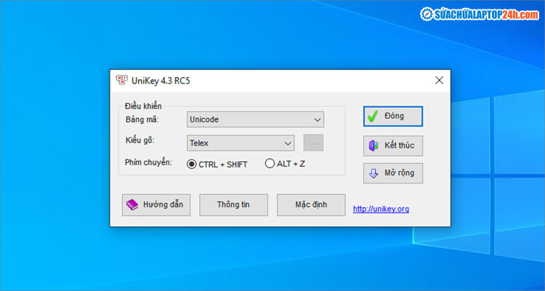Click the Bảng mã label

[x=142, y=119]
